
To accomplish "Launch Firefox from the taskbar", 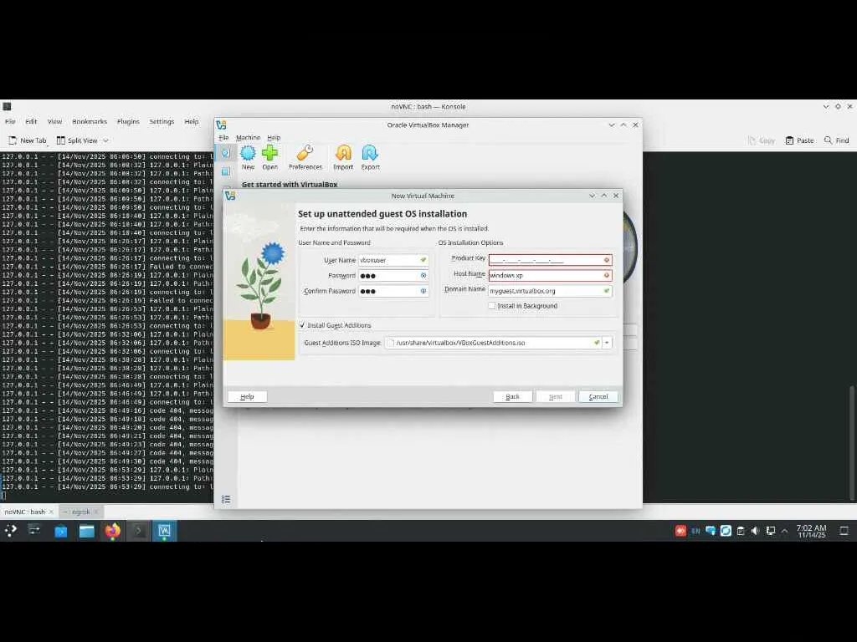I will point(113,531).
